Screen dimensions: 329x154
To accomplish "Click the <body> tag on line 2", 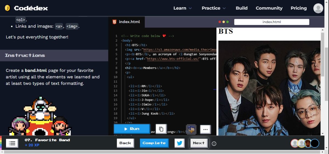I will [127, 41].
